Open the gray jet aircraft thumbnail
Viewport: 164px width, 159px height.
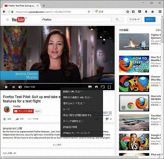134,123
